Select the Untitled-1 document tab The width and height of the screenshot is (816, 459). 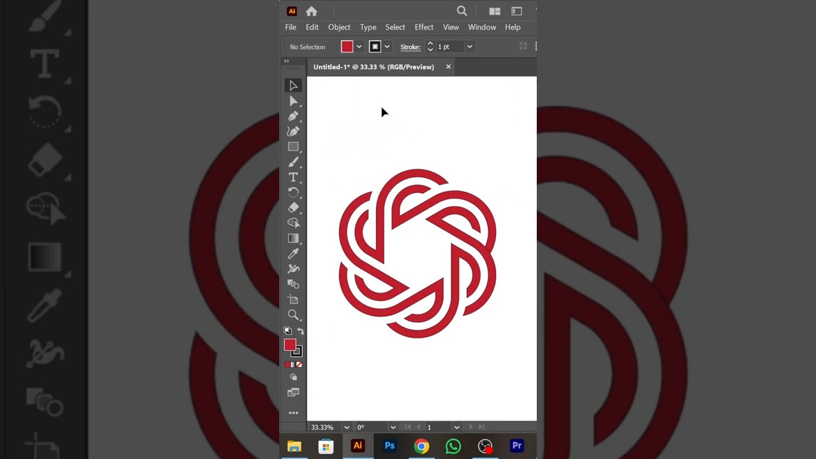374,67
